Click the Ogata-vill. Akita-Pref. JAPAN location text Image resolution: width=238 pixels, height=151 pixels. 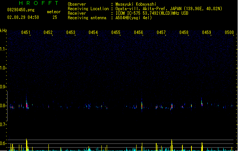click(x=169, y=9)
